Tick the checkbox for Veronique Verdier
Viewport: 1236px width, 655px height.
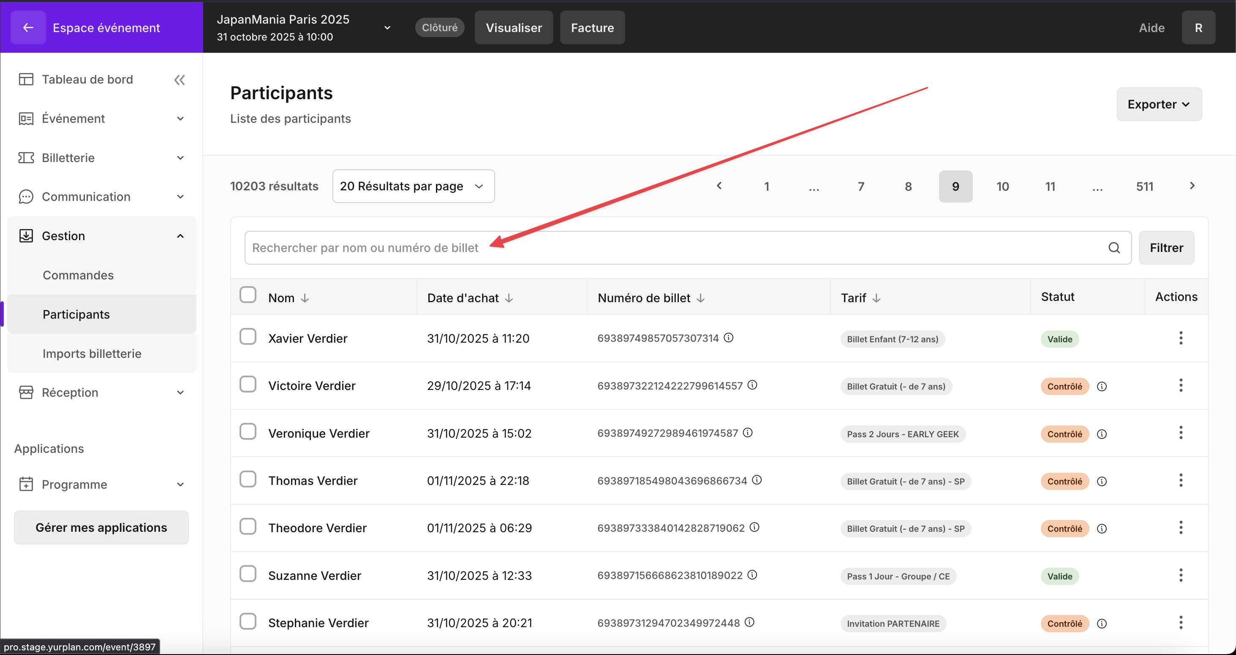tap(248, 432)
